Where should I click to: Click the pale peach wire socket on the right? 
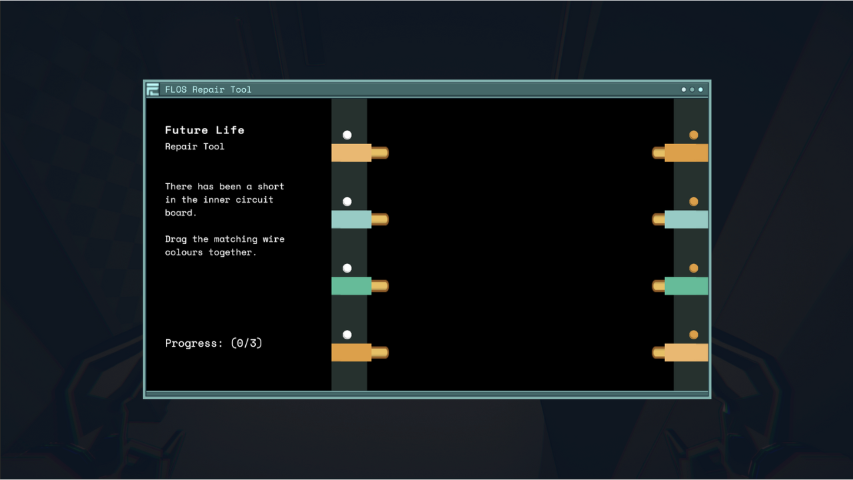click(x=680, y=353)
